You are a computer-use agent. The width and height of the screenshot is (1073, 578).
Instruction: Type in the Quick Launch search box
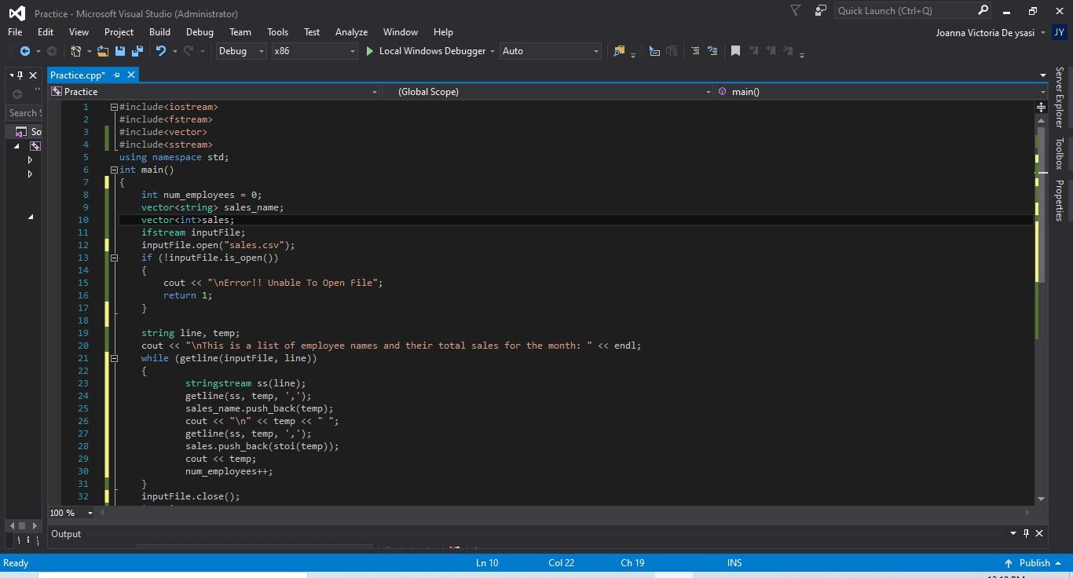[x=903, y=10]
